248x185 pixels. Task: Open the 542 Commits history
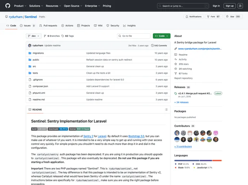coord(159,46)
